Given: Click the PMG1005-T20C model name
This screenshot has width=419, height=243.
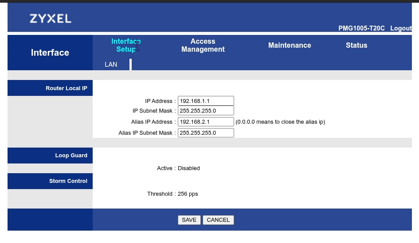Looking at the screenshot, I should (361, 28).
